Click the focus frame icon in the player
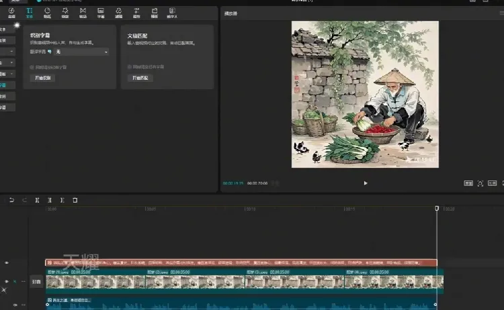Screen dimensions: 504x310 480,183
